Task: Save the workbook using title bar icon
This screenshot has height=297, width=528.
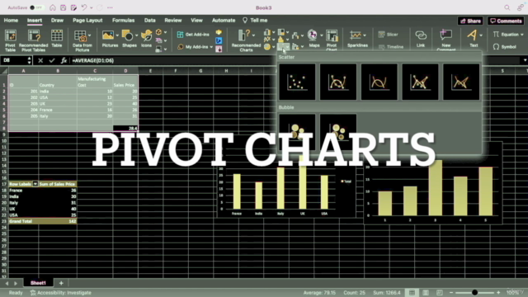Action: (63, 7)
